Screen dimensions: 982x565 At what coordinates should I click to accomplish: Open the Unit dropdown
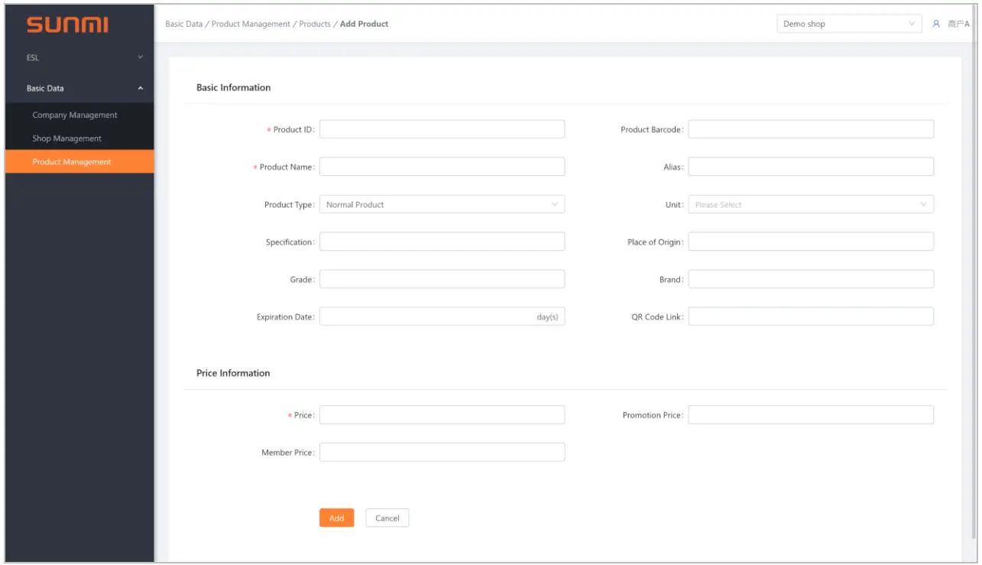(810, 205)
